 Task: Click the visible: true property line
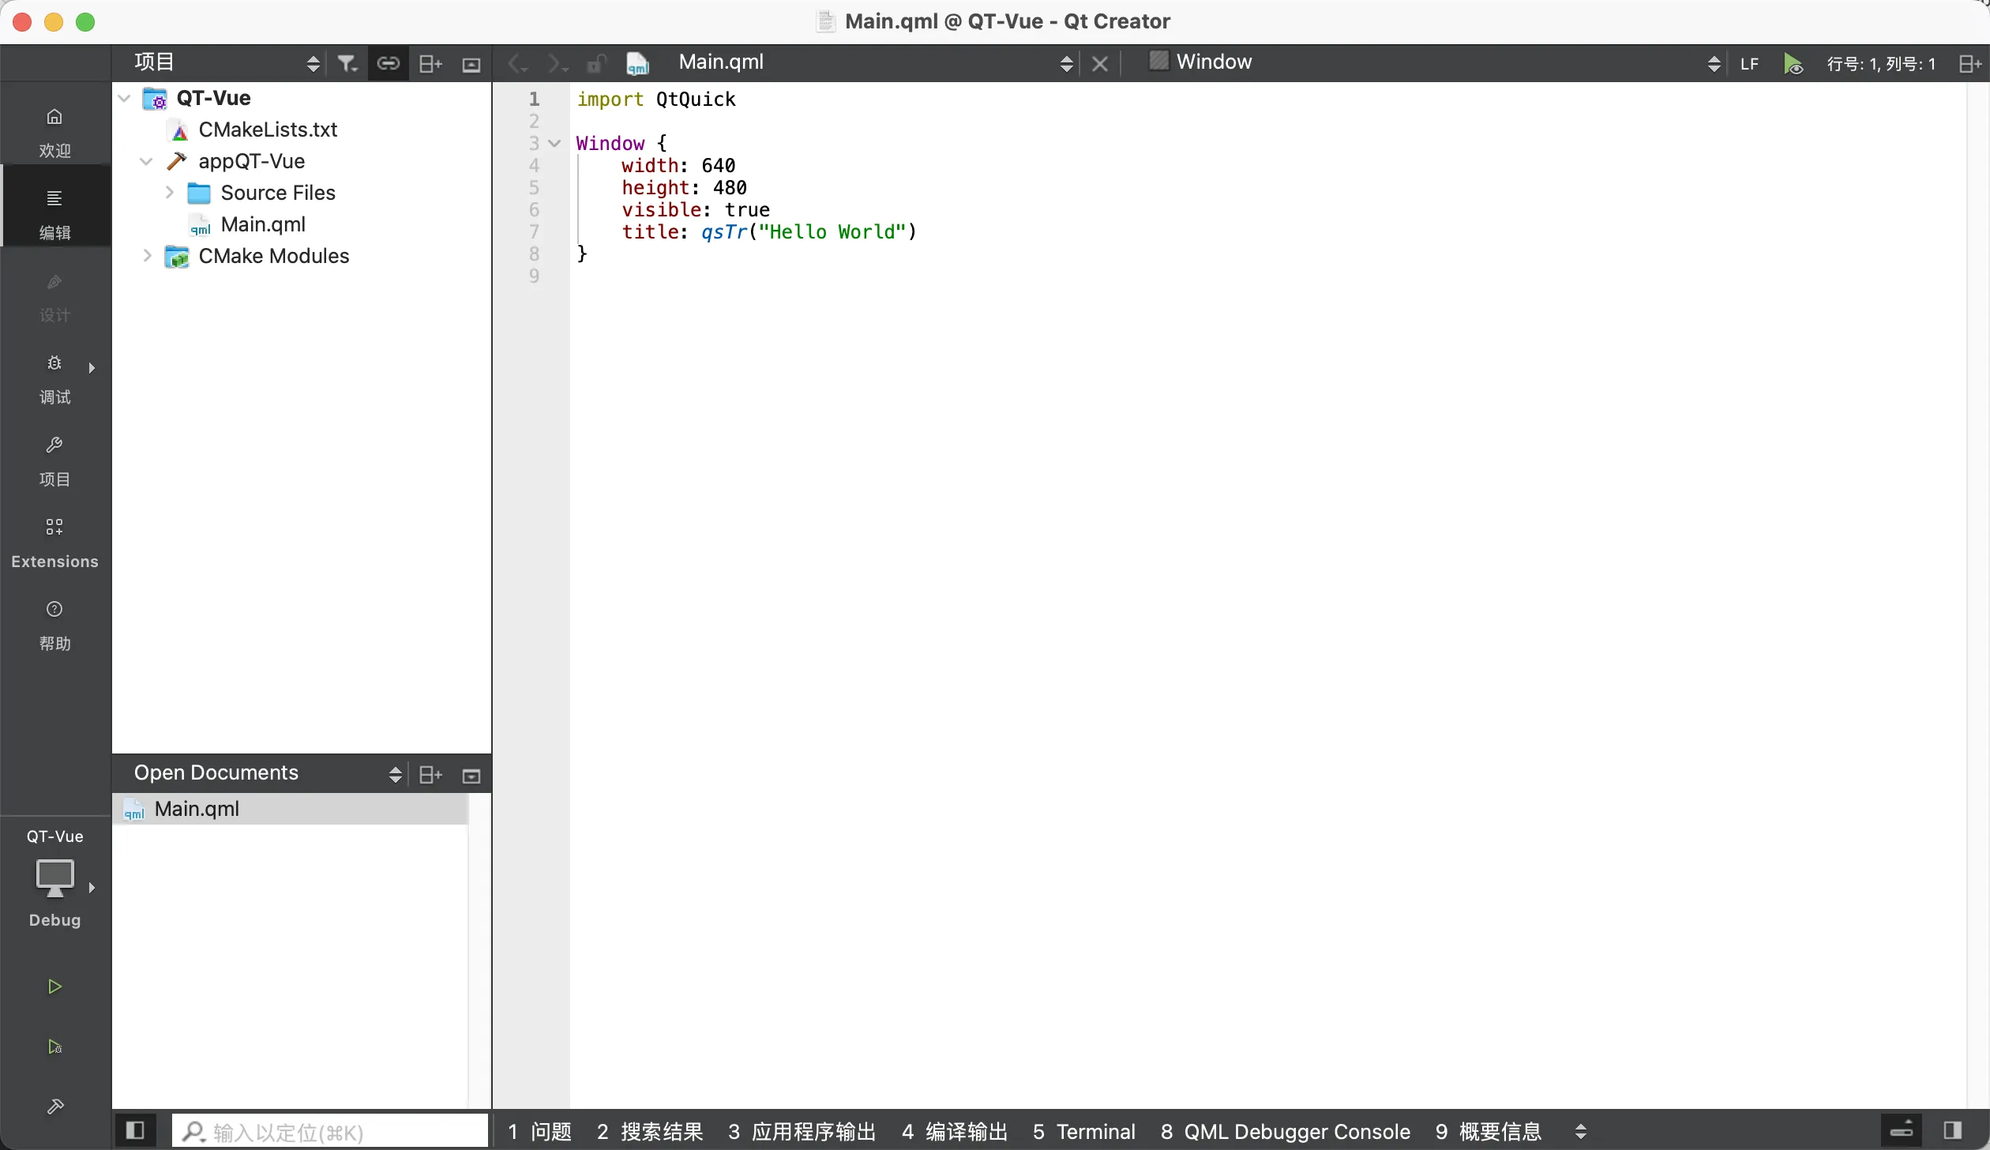pyautogui.click(x=695, y=210)
